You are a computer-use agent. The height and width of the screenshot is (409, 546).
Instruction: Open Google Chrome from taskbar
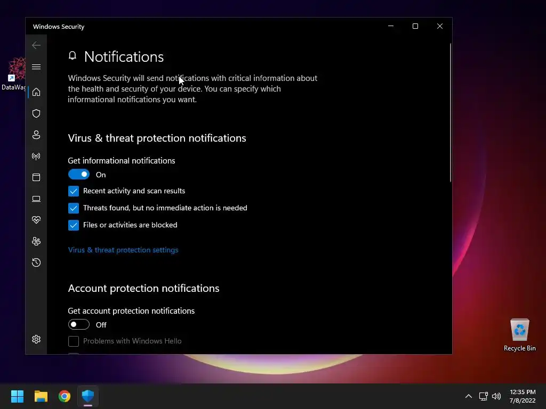tap(65, 396)
